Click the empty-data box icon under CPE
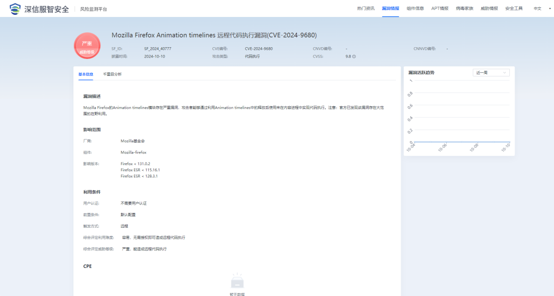 pyautogui.click(x=237, y=281)
